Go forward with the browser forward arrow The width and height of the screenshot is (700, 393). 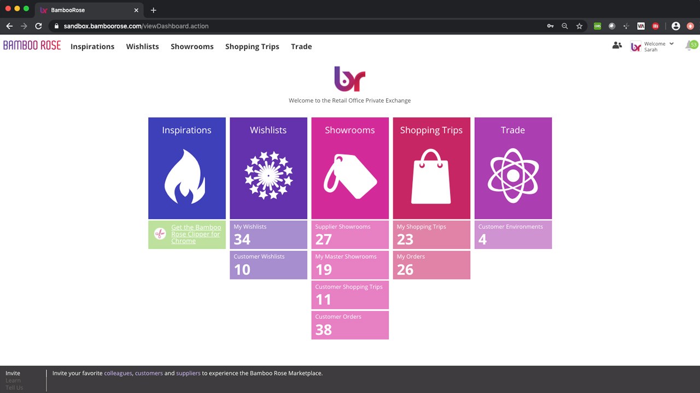pyautogui.click(x=24, y=26)
